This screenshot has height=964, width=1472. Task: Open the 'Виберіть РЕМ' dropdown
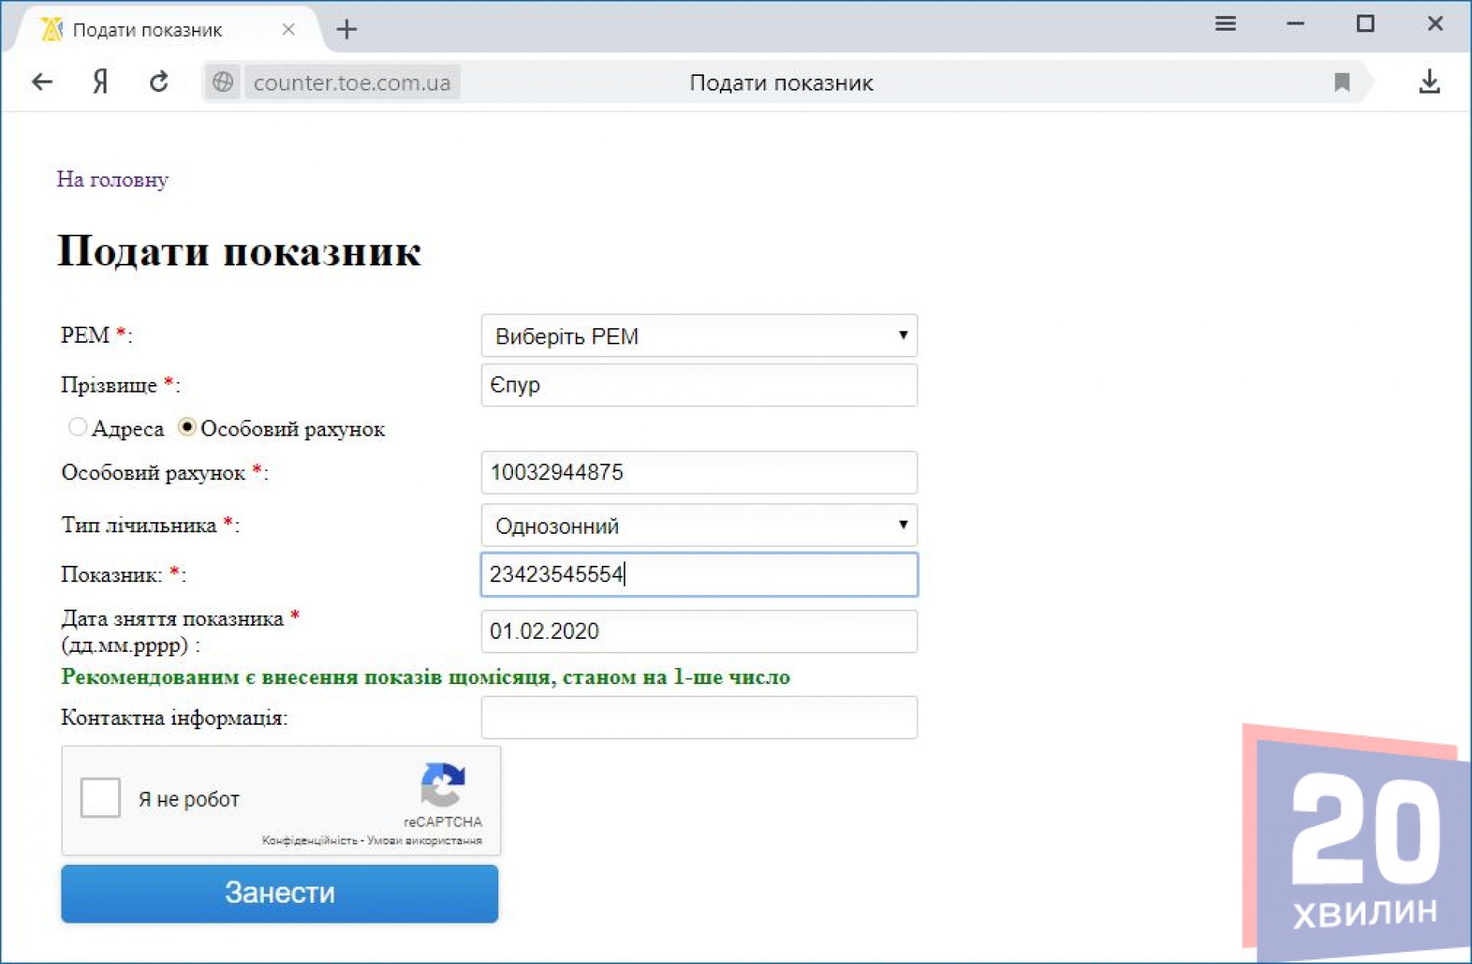click(698, 335)
